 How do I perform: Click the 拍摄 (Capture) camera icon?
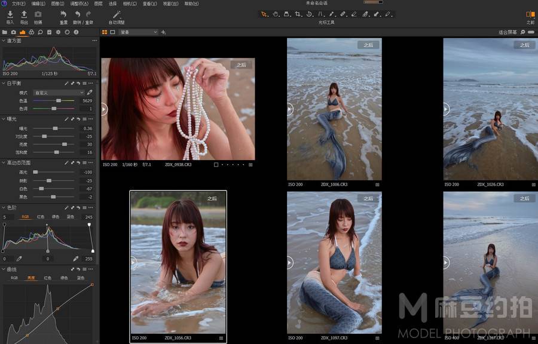click(x=38, y=14)
